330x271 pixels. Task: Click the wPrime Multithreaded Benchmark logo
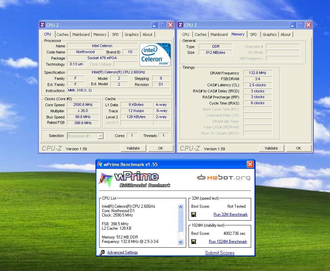click(134, 180)
